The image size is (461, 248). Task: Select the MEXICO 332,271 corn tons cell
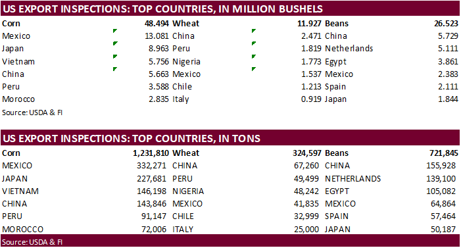point(151,166)
